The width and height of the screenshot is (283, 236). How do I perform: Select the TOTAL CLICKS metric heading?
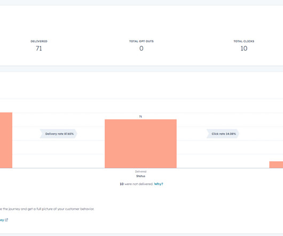(x=244, y=41)
